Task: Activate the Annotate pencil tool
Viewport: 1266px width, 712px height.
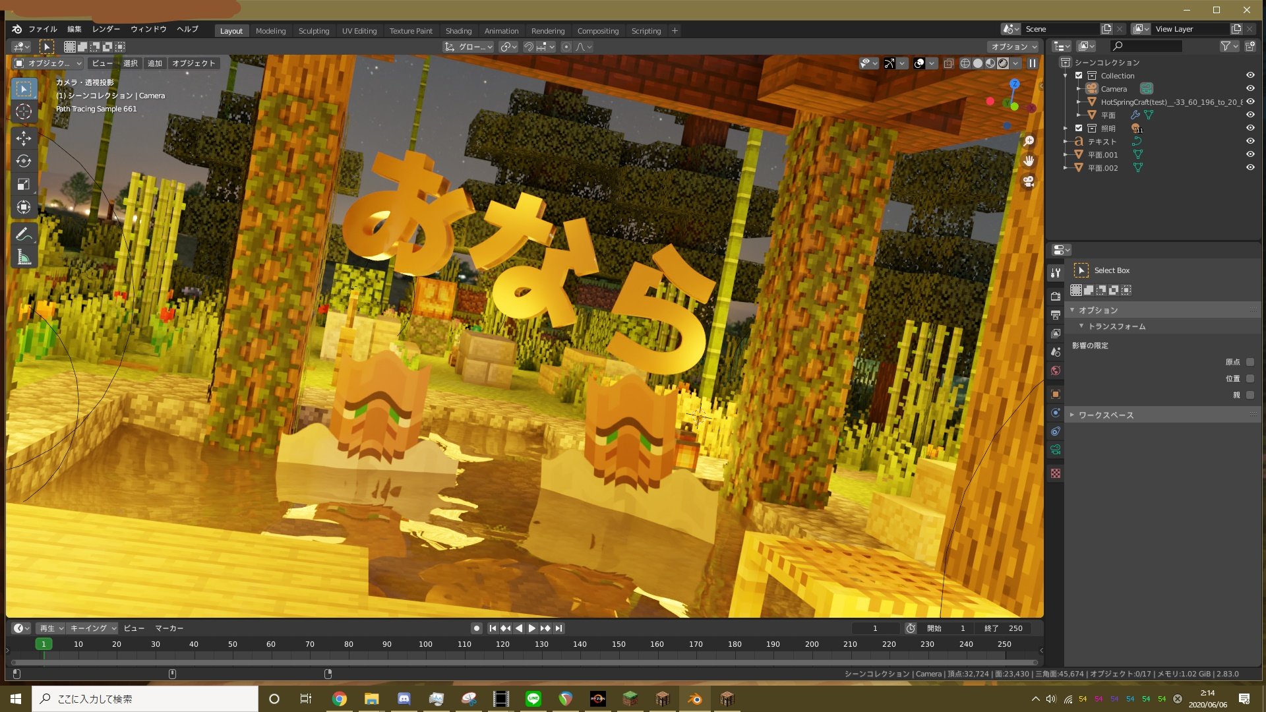Action: click(x=24, y=234)
